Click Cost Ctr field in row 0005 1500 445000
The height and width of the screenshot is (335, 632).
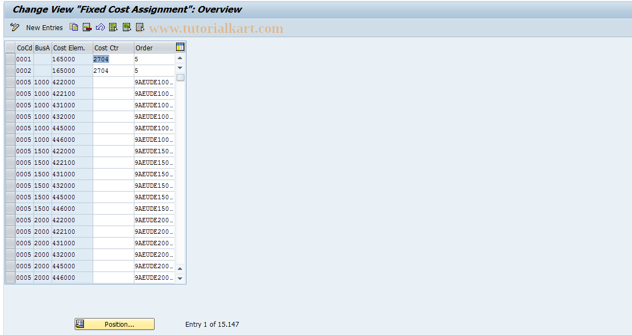click(x=114, y=197)
